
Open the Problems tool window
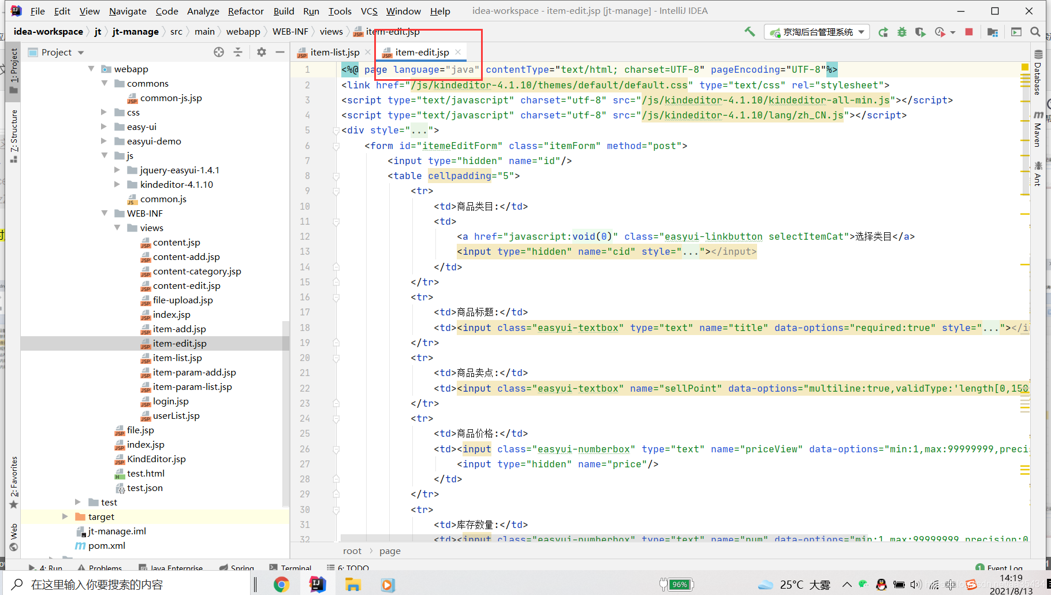point(99,568)
